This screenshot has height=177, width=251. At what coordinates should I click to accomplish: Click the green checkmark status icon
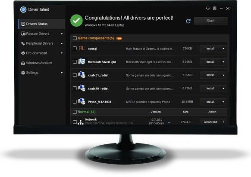(76, 21)
